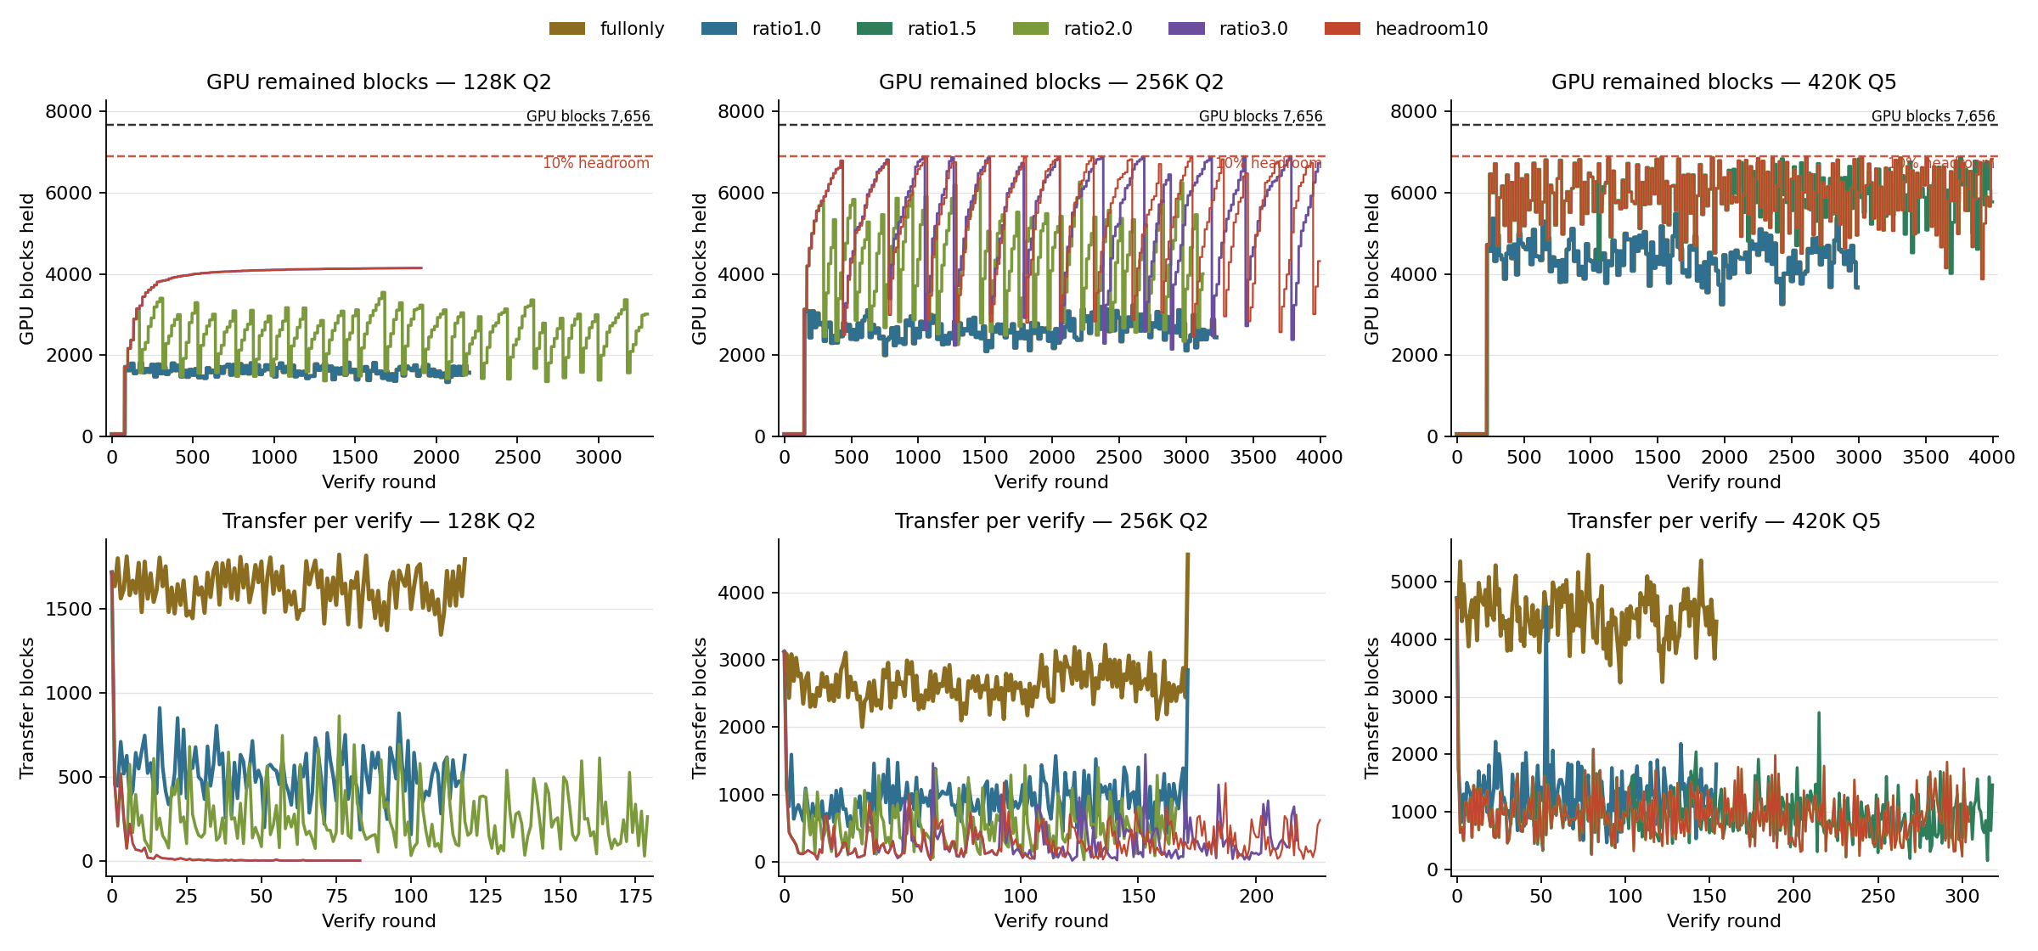Click 'Transfer blocks' y-axis label of 128K chart
The width and height of the screenshot is (2038, 951).
pyautogui.click(x=27, y=708)
